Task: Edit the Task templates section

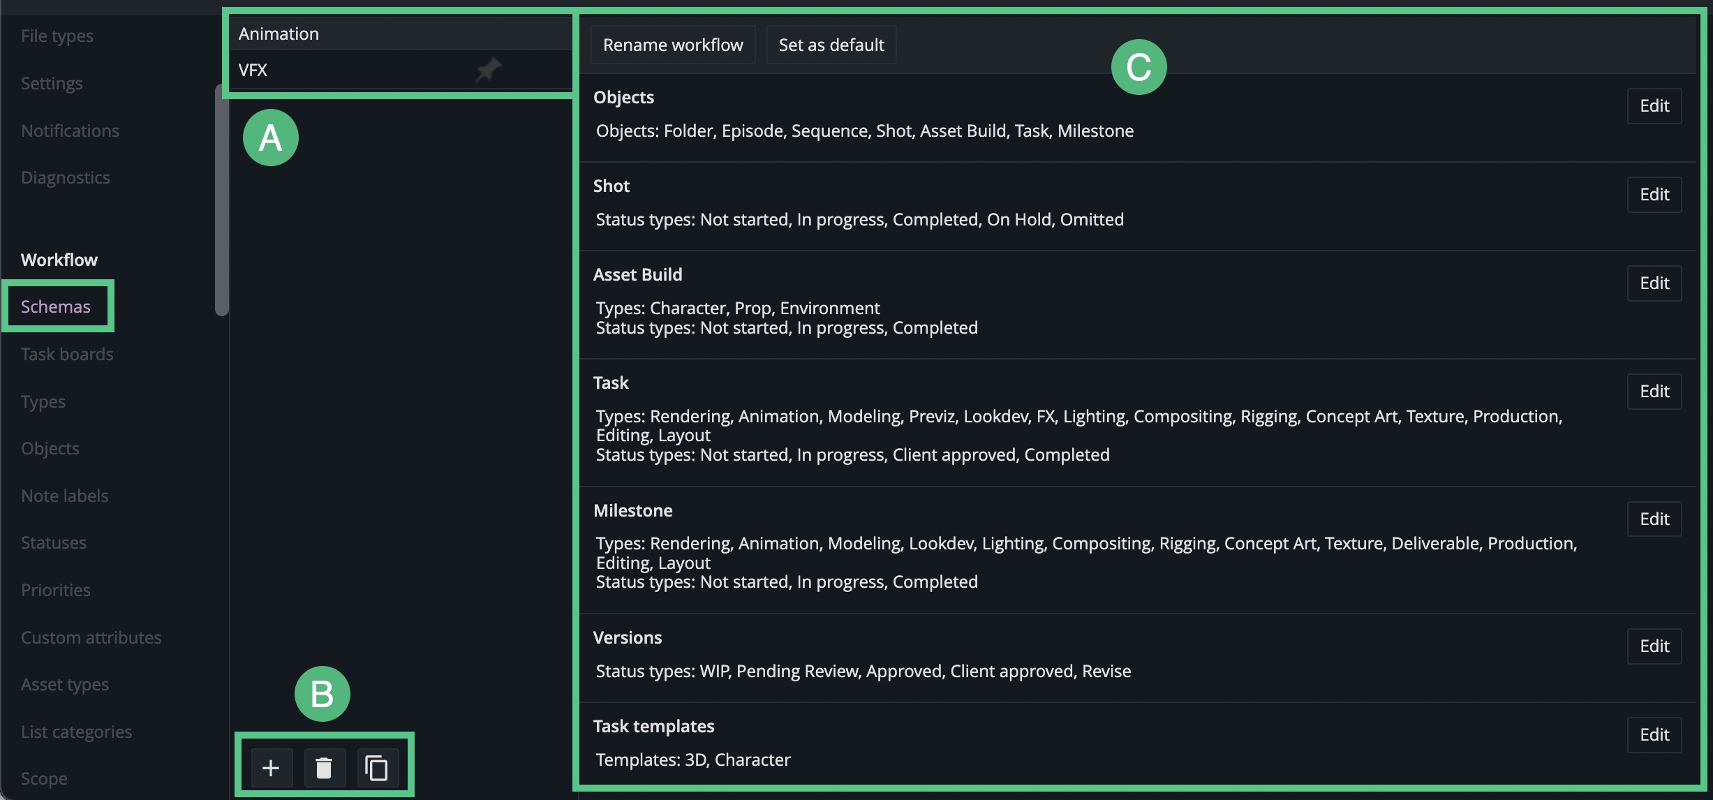Action: [1654, 734]
